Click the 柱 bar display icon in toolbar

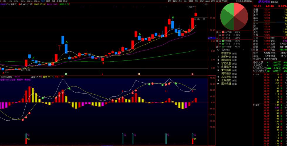(217, 1)
